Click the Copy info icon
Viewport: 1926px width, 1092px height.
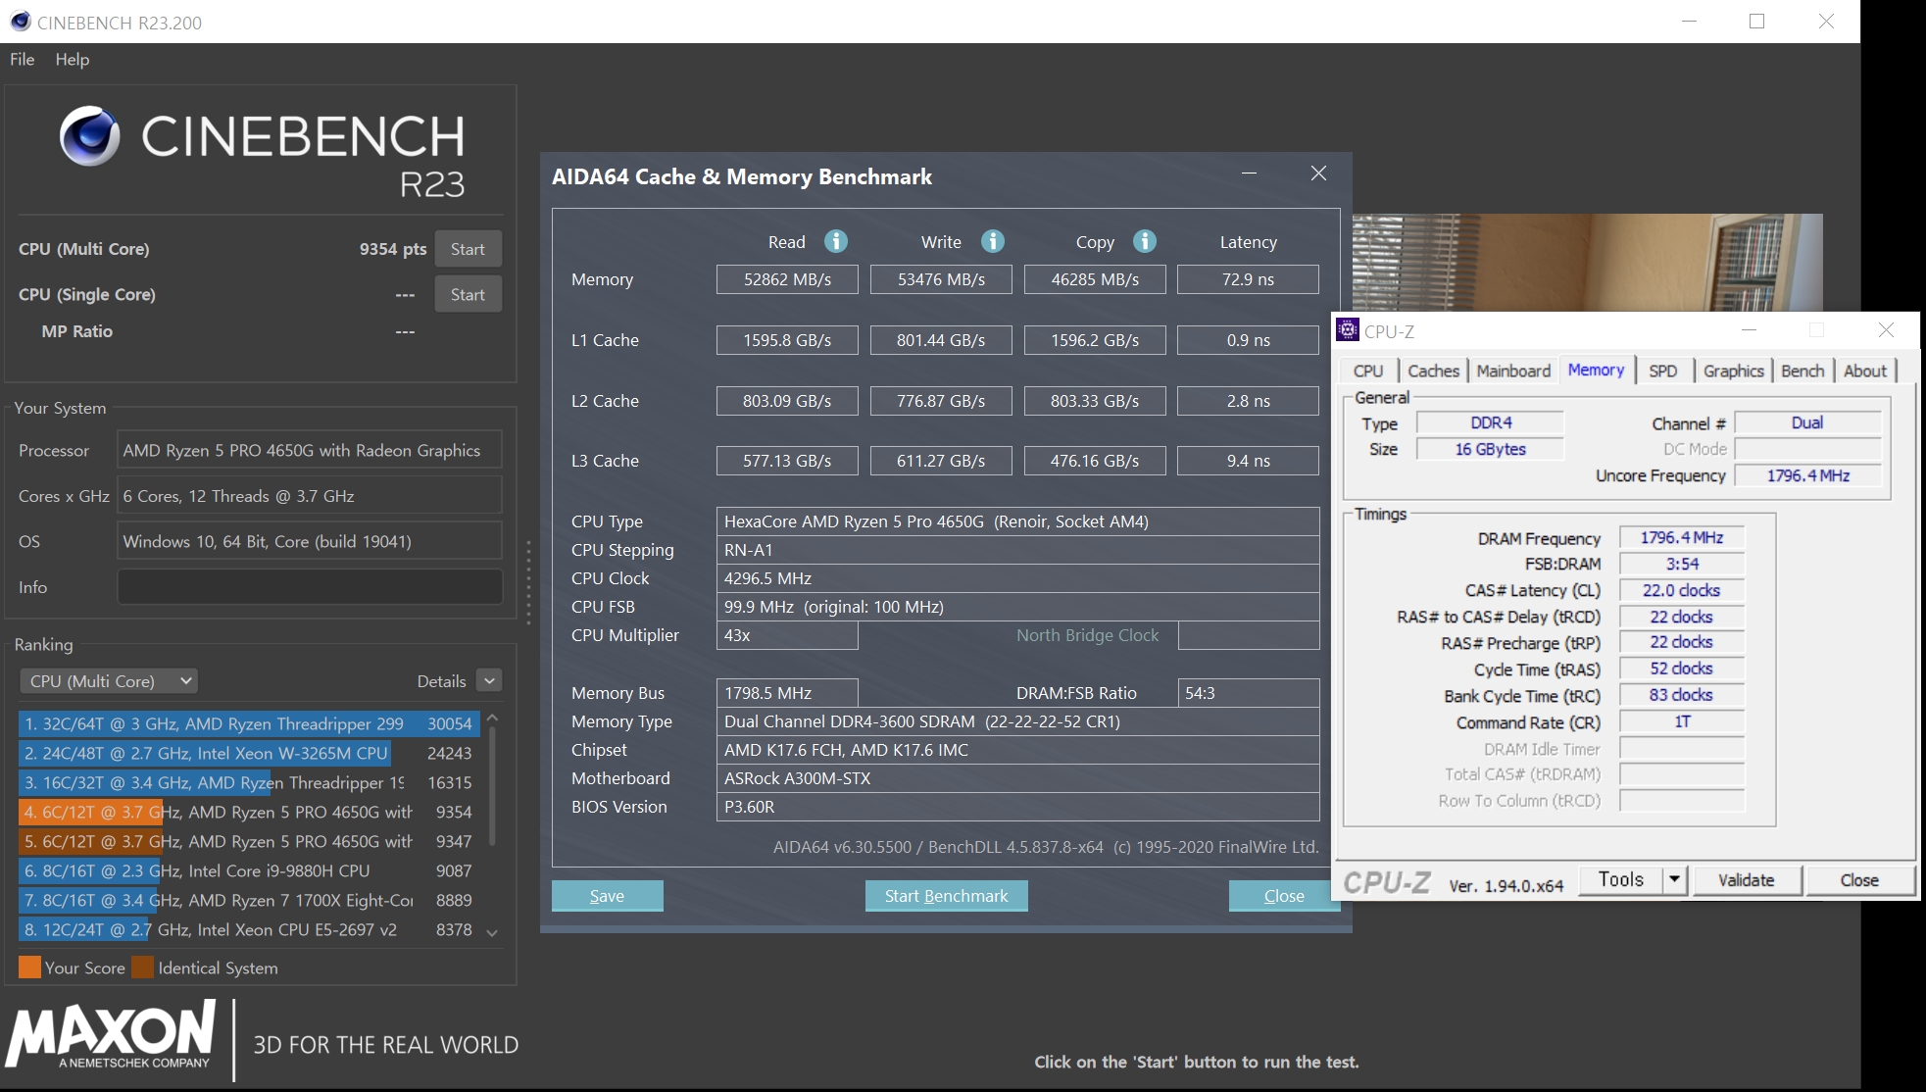1144,241
